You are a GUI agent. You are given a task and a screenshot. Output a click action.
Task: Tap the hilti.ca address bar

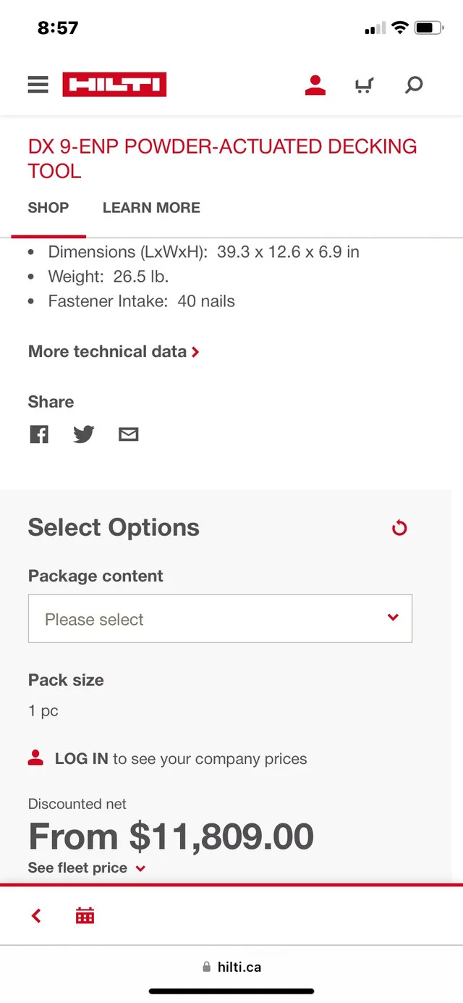click(231, 967)
